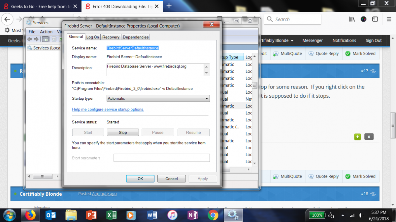Click the Services left pane horizontal scrollbar

tap(43, 176)
